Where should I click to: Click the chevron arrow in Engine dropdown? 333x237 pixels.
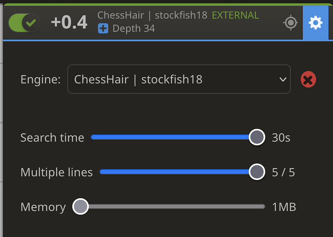[x=283, y=79]
